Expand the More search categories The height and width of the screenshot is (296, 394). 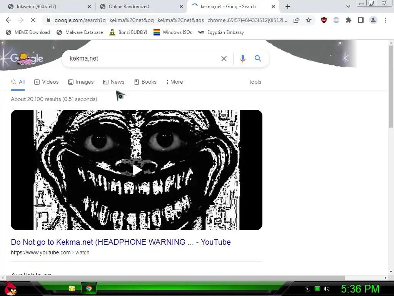click(174, 82)
